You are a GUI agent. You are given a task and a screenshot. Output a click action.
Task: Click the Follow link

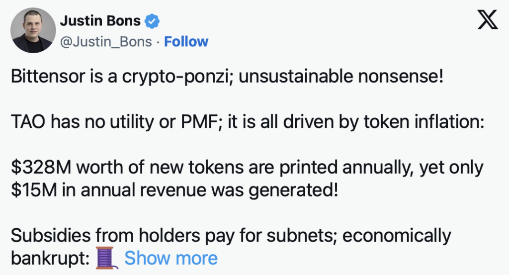[x=186, y=42]
